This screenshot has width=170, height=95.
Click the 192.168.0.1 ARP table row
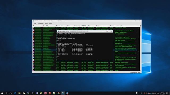point(75,46)
